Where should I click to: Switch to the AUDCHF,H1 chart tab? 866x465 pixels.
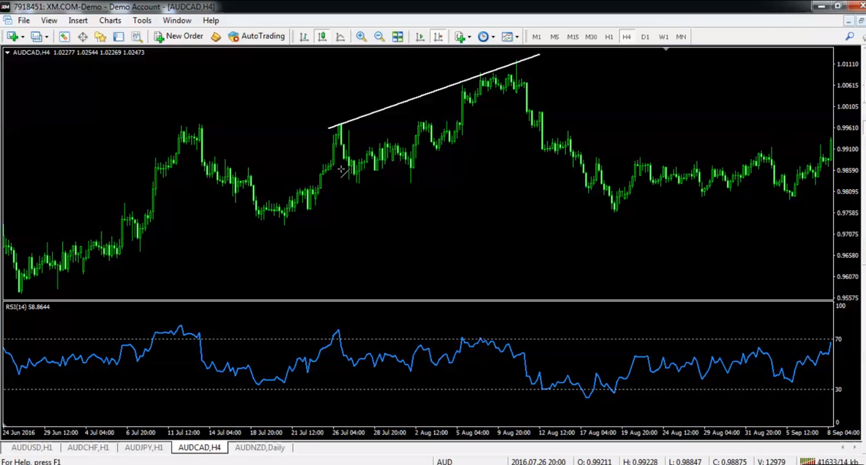pyautogui.click(x=88, y=447)
